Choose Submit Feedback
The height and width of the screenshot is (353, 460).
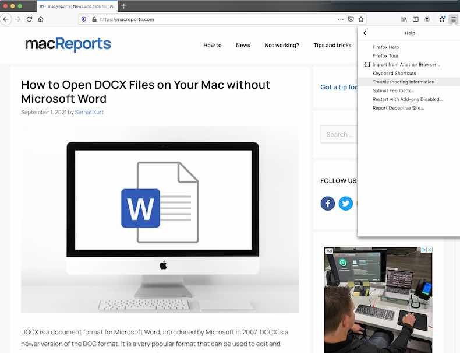pos(394,90)
